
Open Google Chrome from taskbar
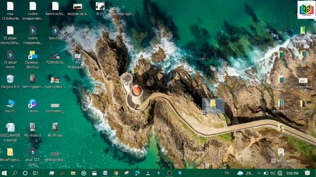coord(116,173)
